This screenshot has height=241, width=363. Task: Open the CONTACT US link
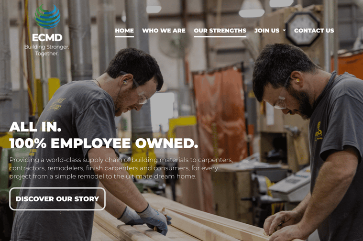(314, 31)
